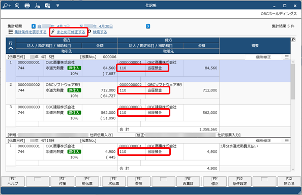The height and width of the screenshot is (195, 302).
Task: Click the Excel export icon
Action: 47,6
